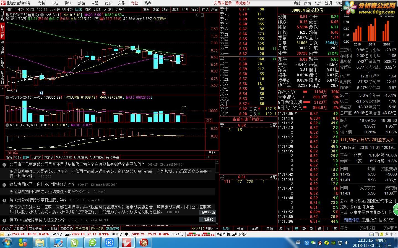This screenshot has width=398, height=248.
Task: Click the 问董秘 button
Action: (x=208, y=219)
